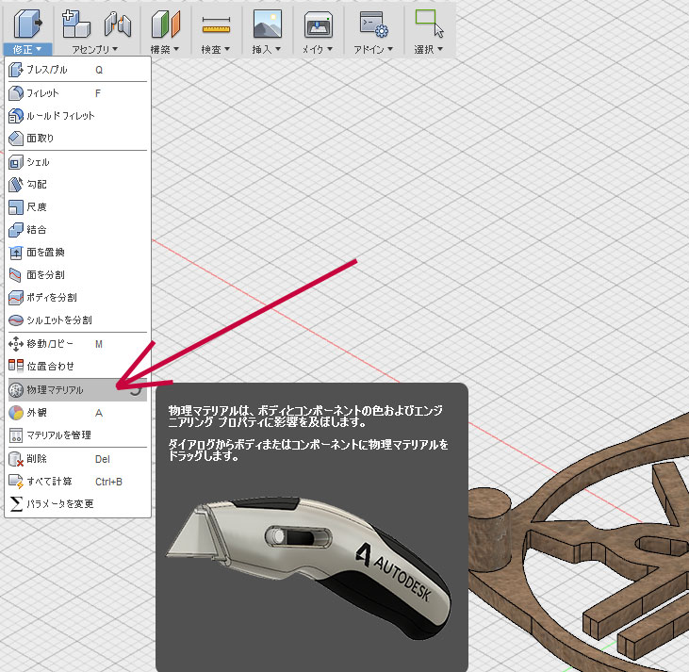Screen dimensions: 689x672
Task: Click the Press Pull tool icon in toolbar
Action: point(26,23)
